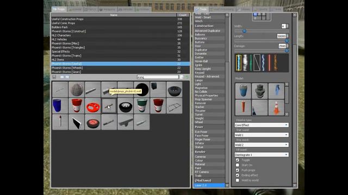Select the red laser beam material
Image resolution: width=348 pixels, height=195 pixels.
tap(269, 63)
